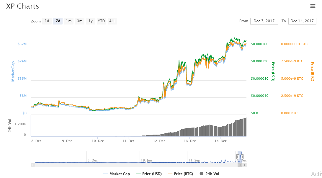Screen dimensions: 322x178
Task: Click the To date field
Action: pyautogui.click(x=302, y=21)
